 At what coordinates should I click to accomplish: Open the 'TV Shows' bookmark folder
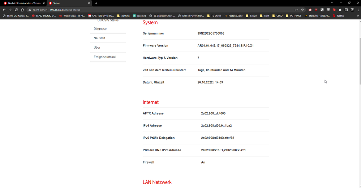pos(214,16)
